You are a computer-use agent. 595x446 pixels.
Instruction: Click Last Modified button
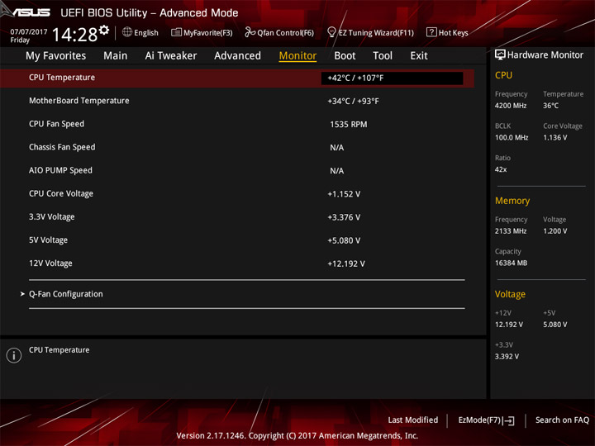pyautogui.click(x=413, y=420)
